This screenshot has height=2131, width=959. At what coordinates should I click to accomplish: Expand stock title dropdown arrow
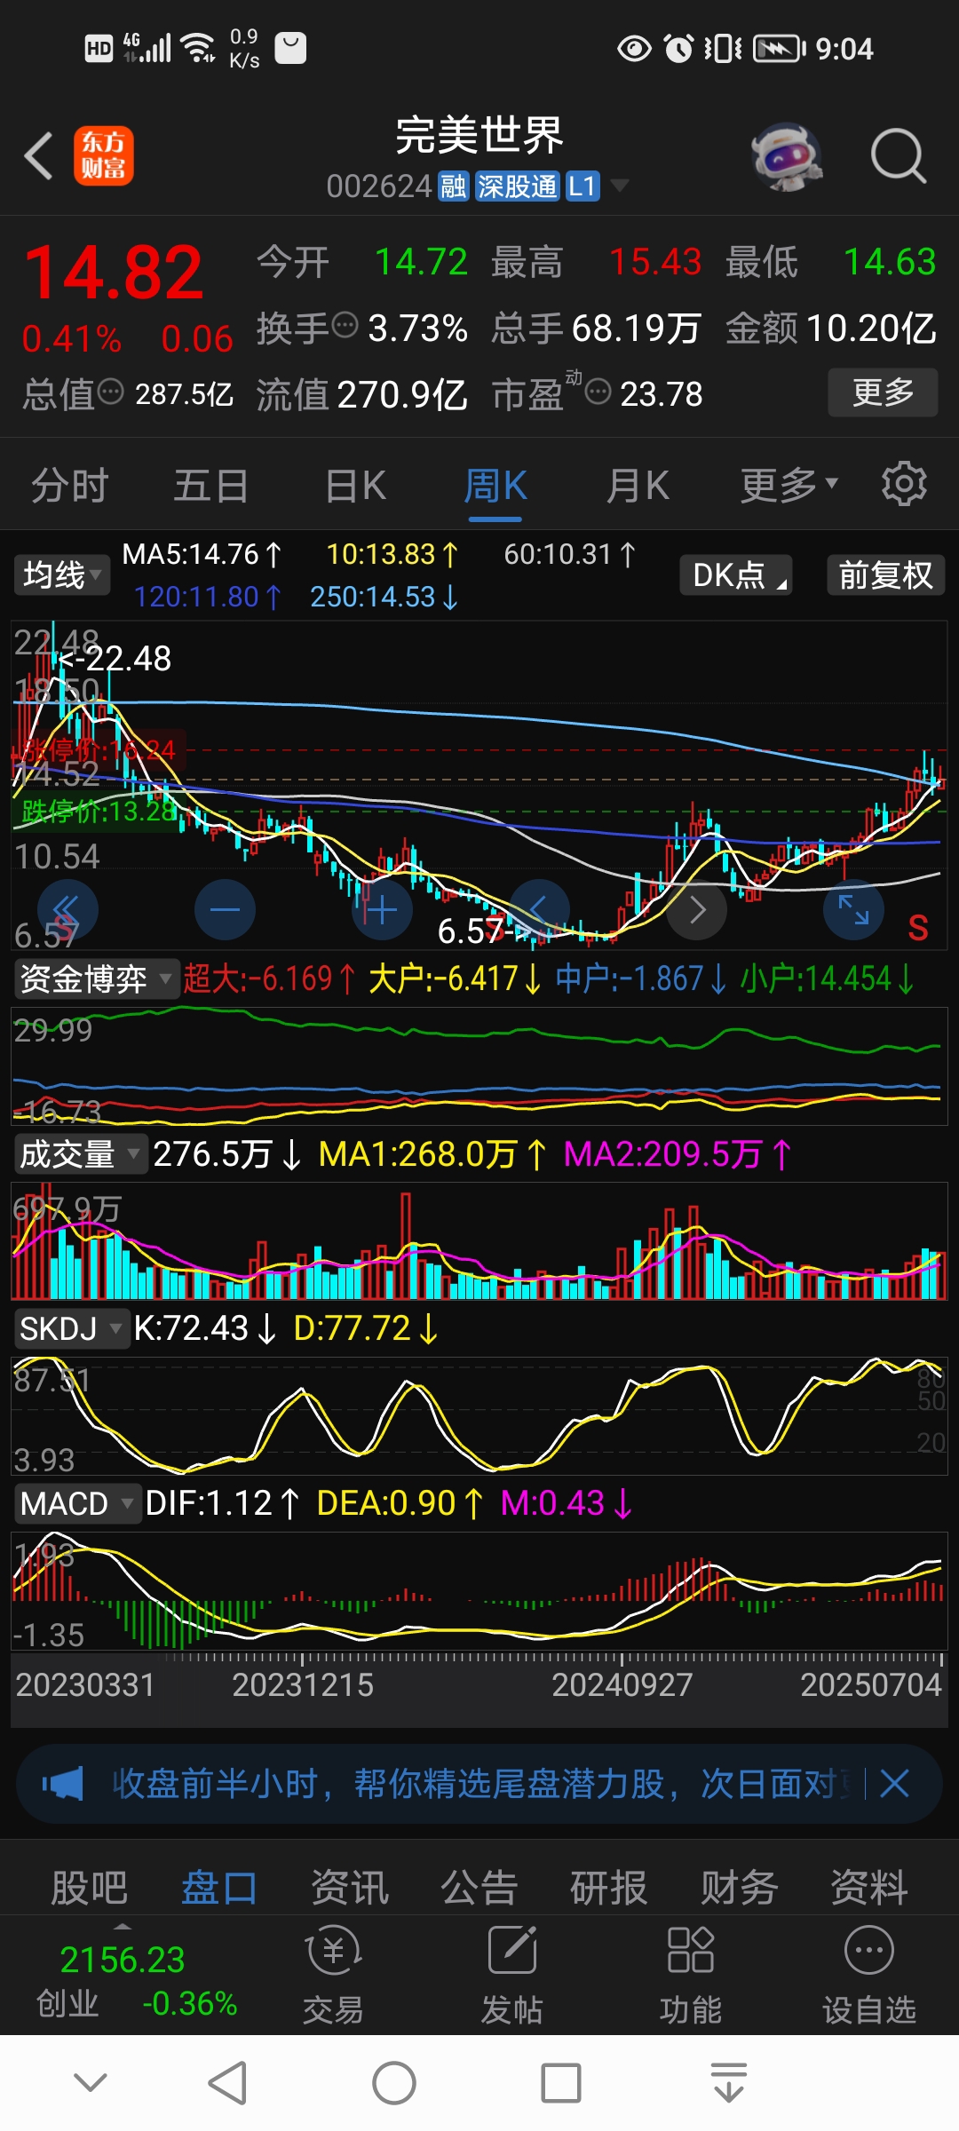620,186
